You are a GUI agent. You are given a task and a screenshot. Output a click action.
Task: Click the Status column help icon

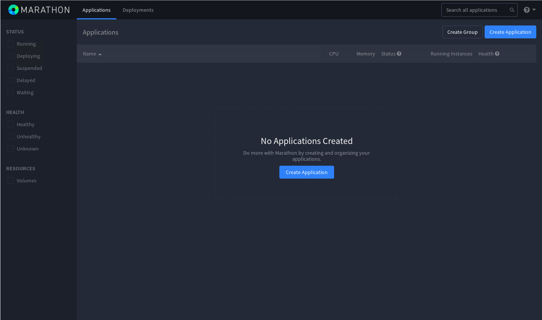pos(399,54)
